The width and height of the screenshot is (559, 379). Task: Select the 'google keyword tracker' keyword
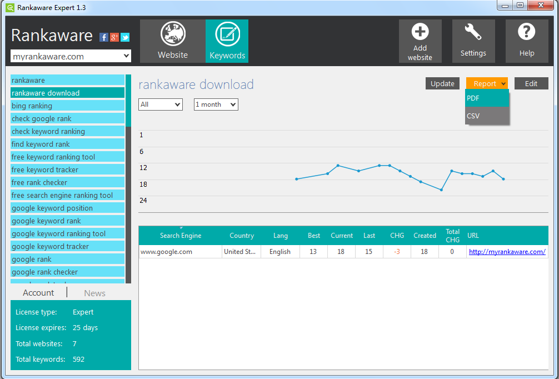(x=67, y=247)
